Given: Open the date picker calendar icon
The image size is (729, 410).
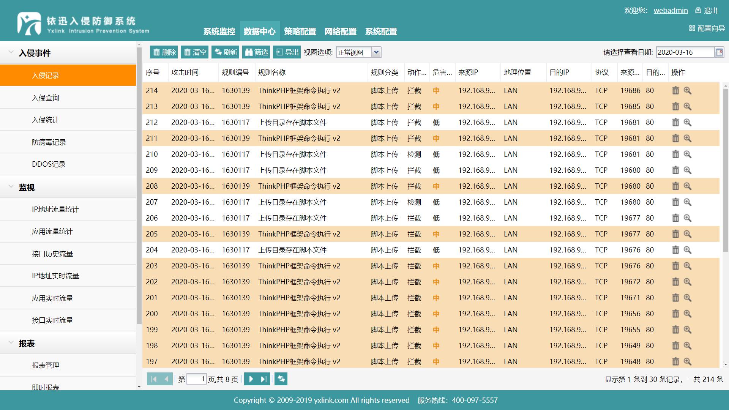Looking at the screenshot, I should [x=719, y=52].
